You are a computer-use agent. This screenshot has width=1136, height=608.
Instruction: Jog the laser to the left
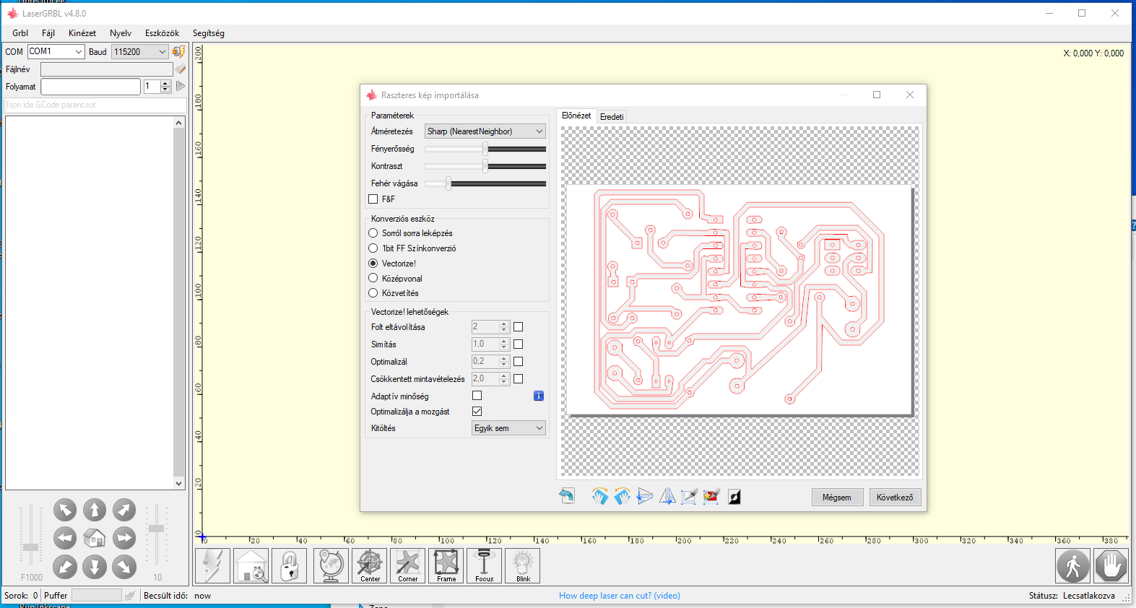pyautogui.click(x=65, y=539)
